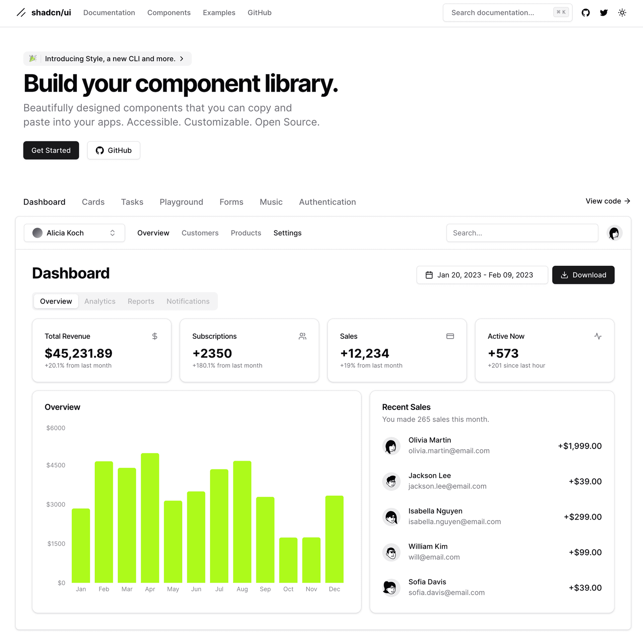Image resolution: width=643 pixels, height=642 pixels.
Task: Click the Get Started button
Action: (51, 150)
